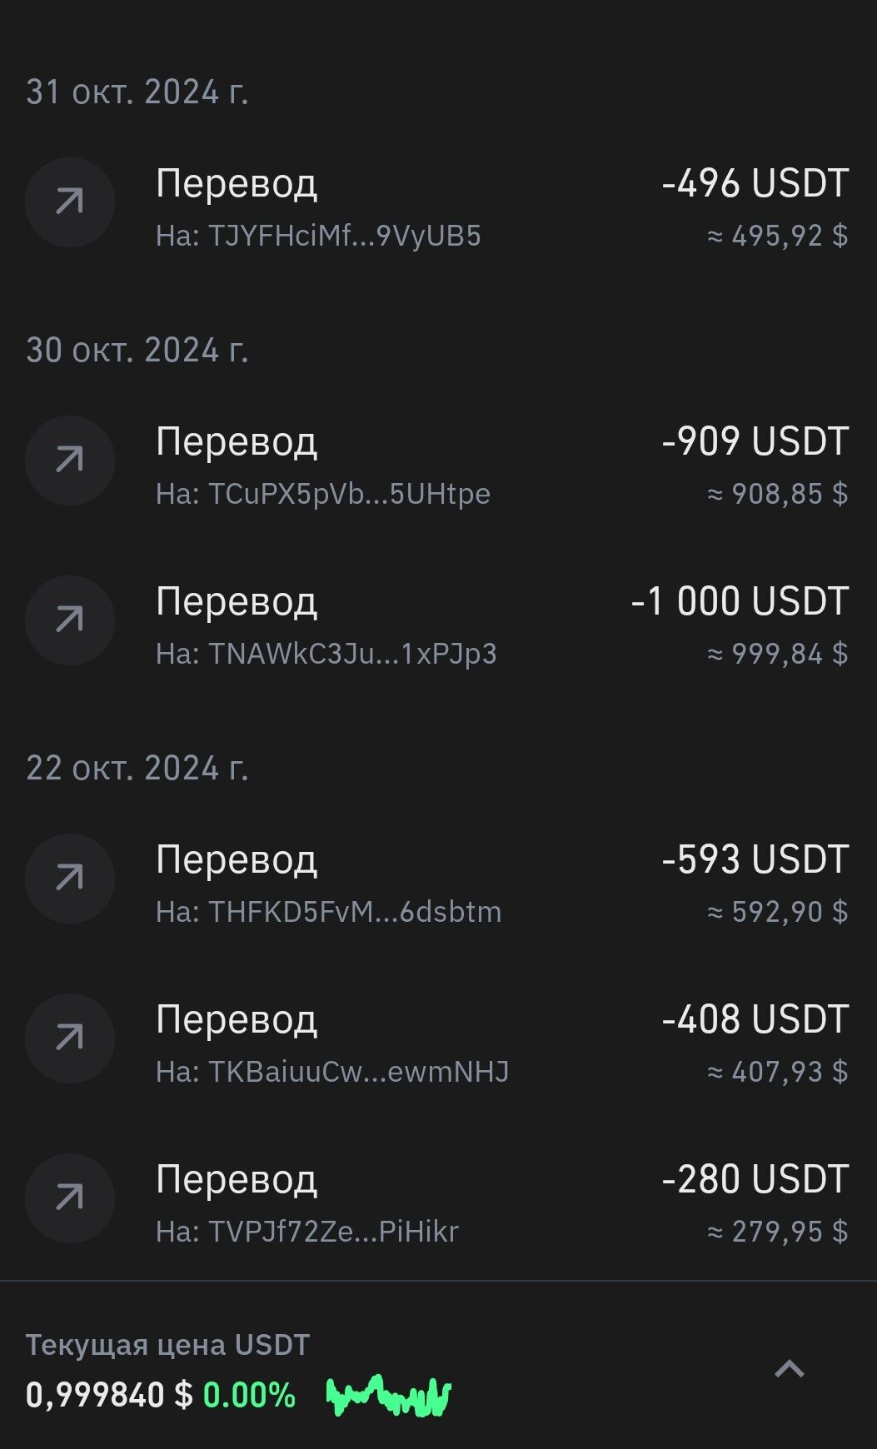Tap arrow icon for -909 USDT transfer
877x1449 pixels.
tap(70, 461)
